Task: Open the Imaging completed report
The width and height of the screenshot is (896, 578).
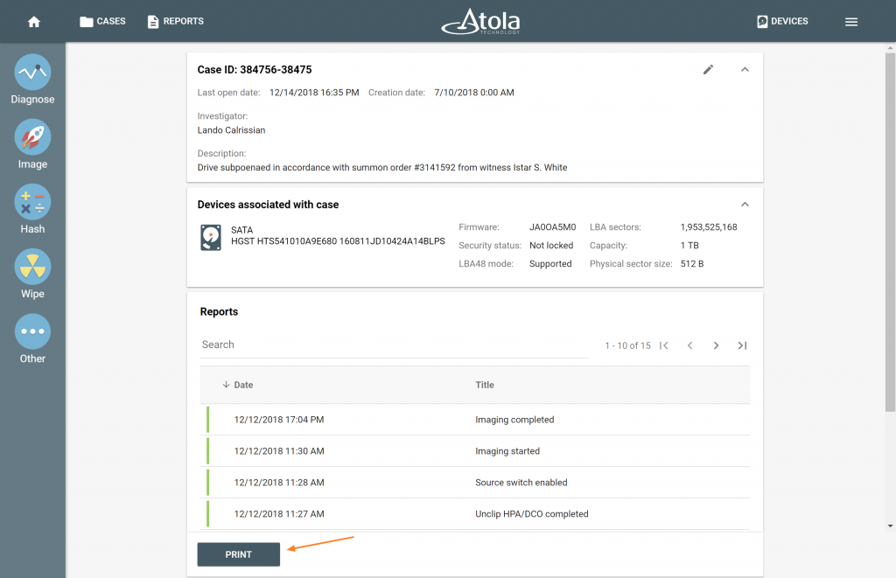Action: (x=514, y=420)
